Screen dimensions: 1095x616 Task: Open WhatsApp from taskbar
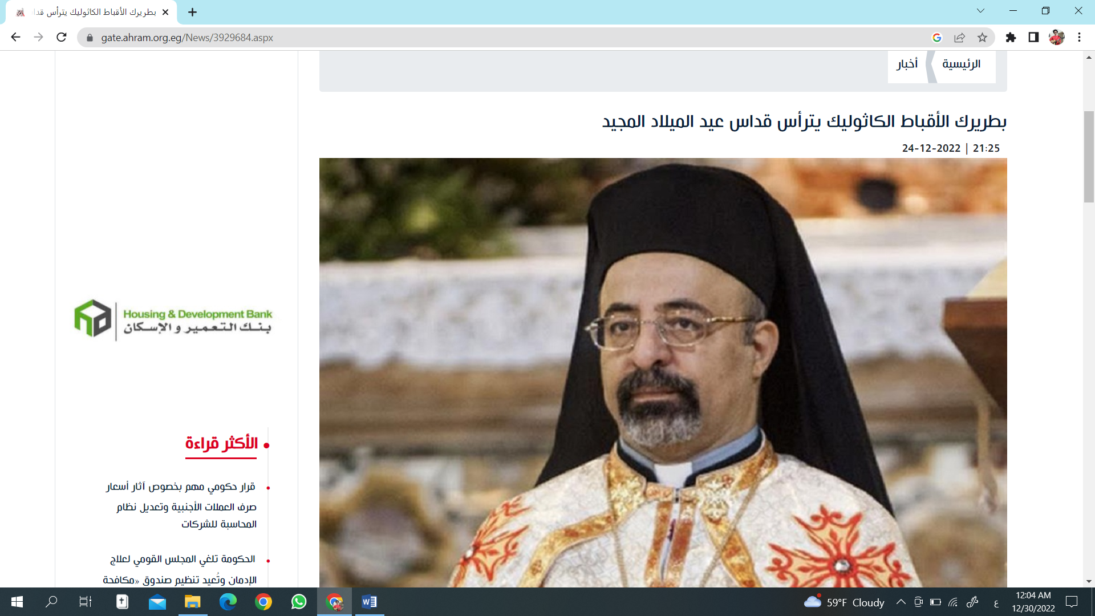pos(299,602)
